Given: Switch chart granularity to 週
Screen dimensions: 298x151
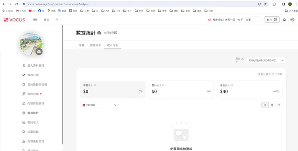Looking at the screenshot, I should [x=272, y=105].
